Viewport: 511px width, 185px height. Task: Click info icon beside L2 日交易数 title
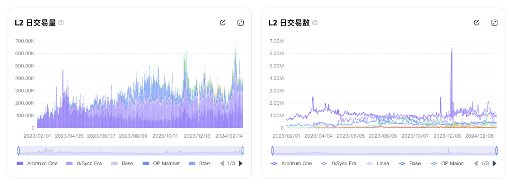(x=315, y=23)
